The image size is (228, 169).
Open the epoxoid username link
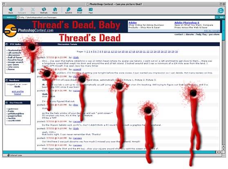77,69
